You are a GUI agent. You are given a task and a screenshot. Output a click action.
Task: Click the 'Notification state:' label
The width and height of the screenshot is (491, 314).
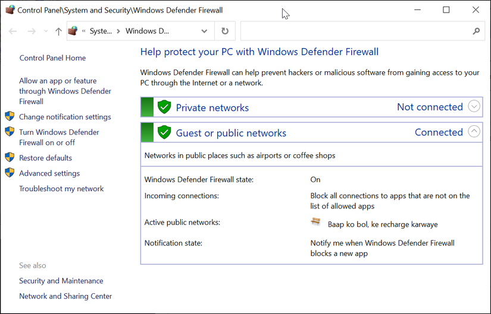(173, 243)
